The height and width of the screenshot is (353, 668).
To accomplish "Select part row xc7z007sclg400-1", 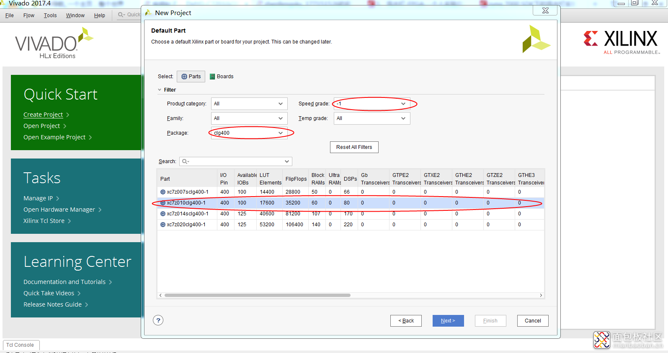I will pos(351,192).
